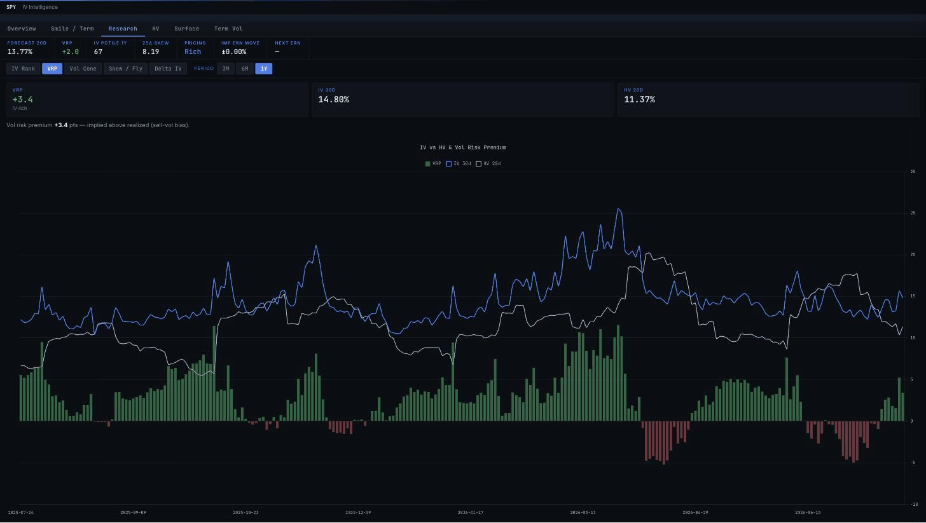Click the 2026-04-29 date axis label
Image resolution: width=926 pixels, height=523 pixels.
(695, 513)
